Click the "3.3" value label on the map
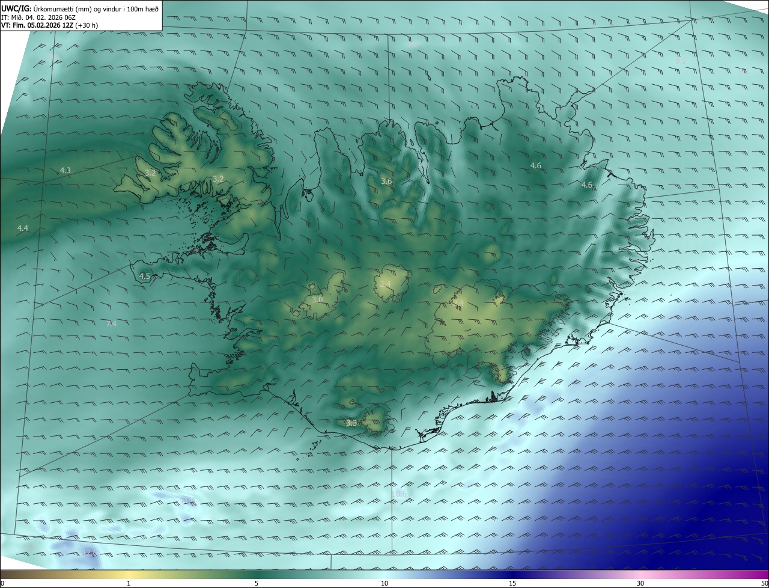 click(351, 423)
